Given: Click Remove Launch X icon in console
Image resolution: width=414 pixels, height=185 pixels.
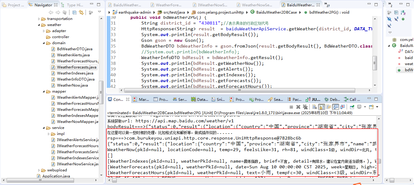Looking at the screenshot, I should coord(298,107).
